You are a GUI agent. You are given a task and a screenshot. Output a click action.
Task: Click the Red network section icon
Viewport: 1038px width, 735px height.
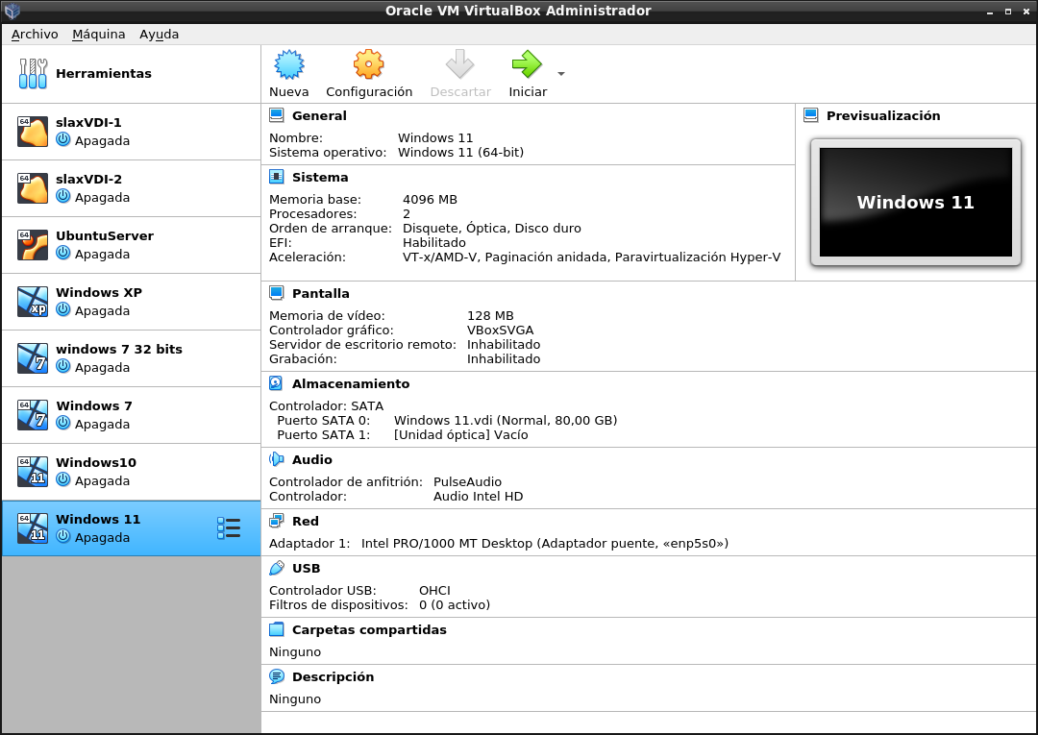[277, 521]
